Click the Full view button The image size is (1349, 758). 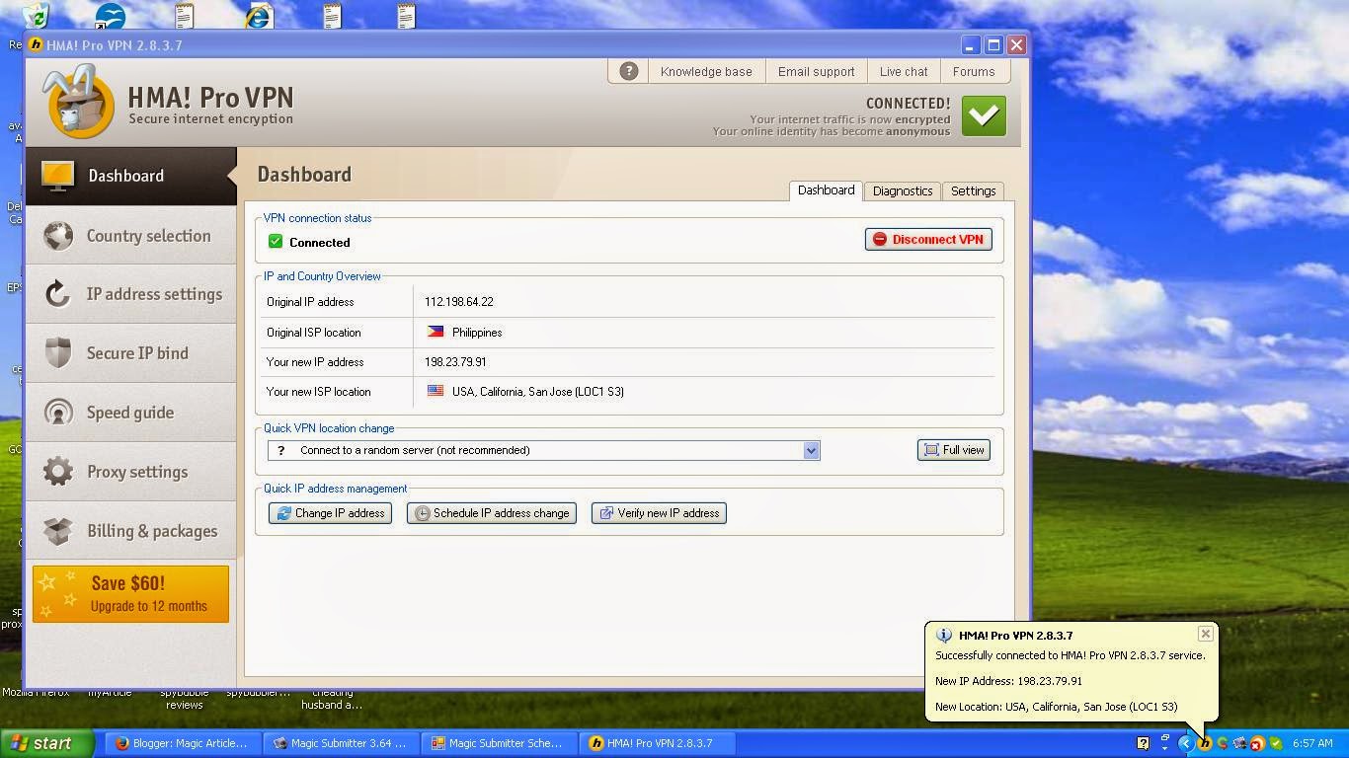[x=954, y=450]
